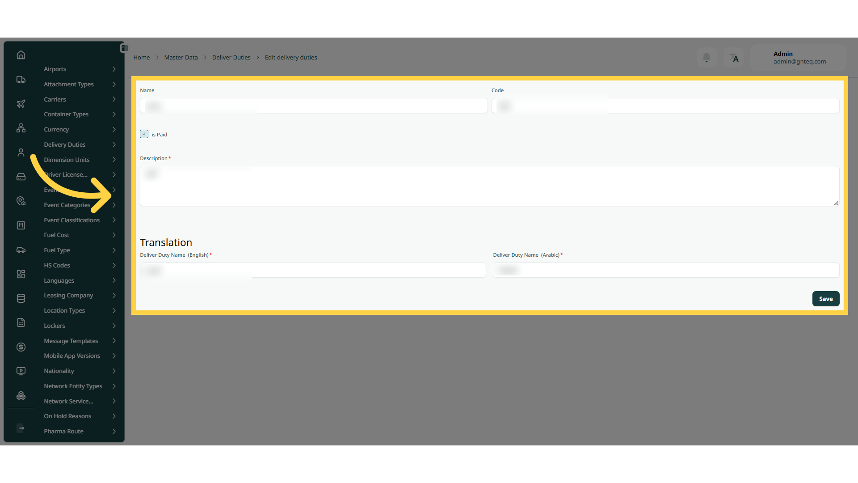The height and width of the screenshot is (483, 858).
Task: Open Event Classifications menu item
Action: (x=80, y=220)
